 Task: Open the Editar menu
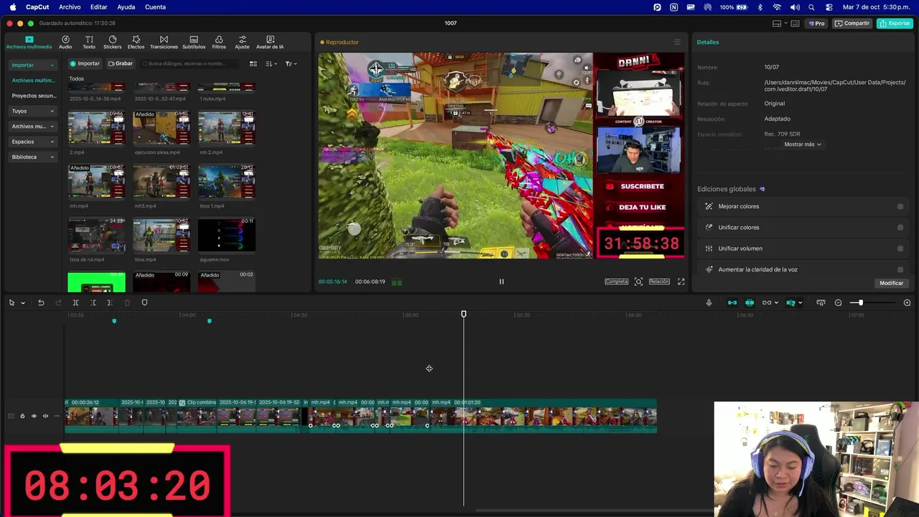[98, 7]
